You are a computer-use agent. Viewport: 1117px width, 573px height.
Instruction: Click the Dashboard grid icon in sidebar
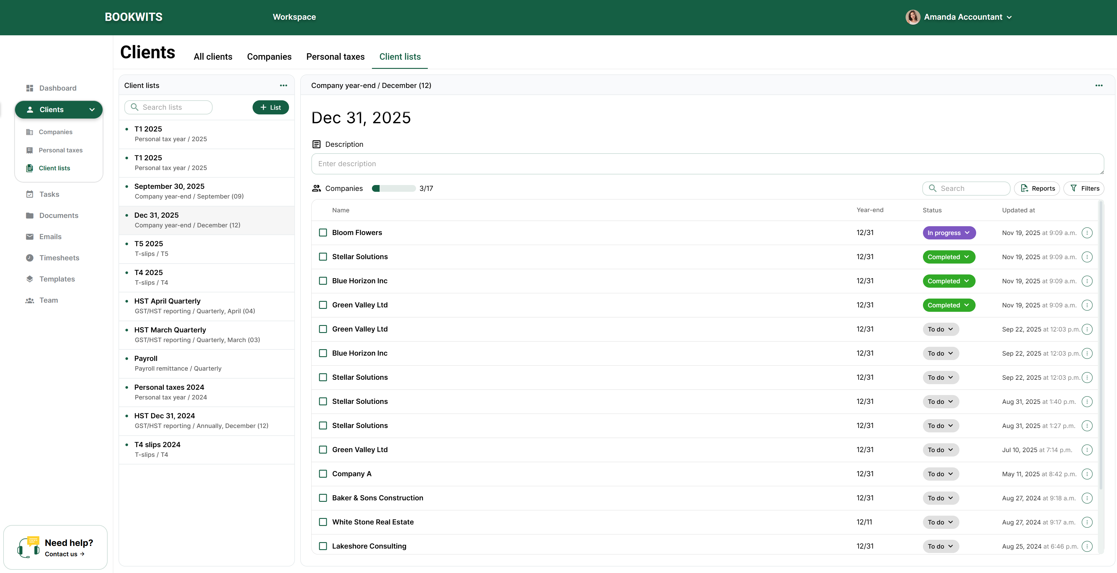tap(29, 88)
